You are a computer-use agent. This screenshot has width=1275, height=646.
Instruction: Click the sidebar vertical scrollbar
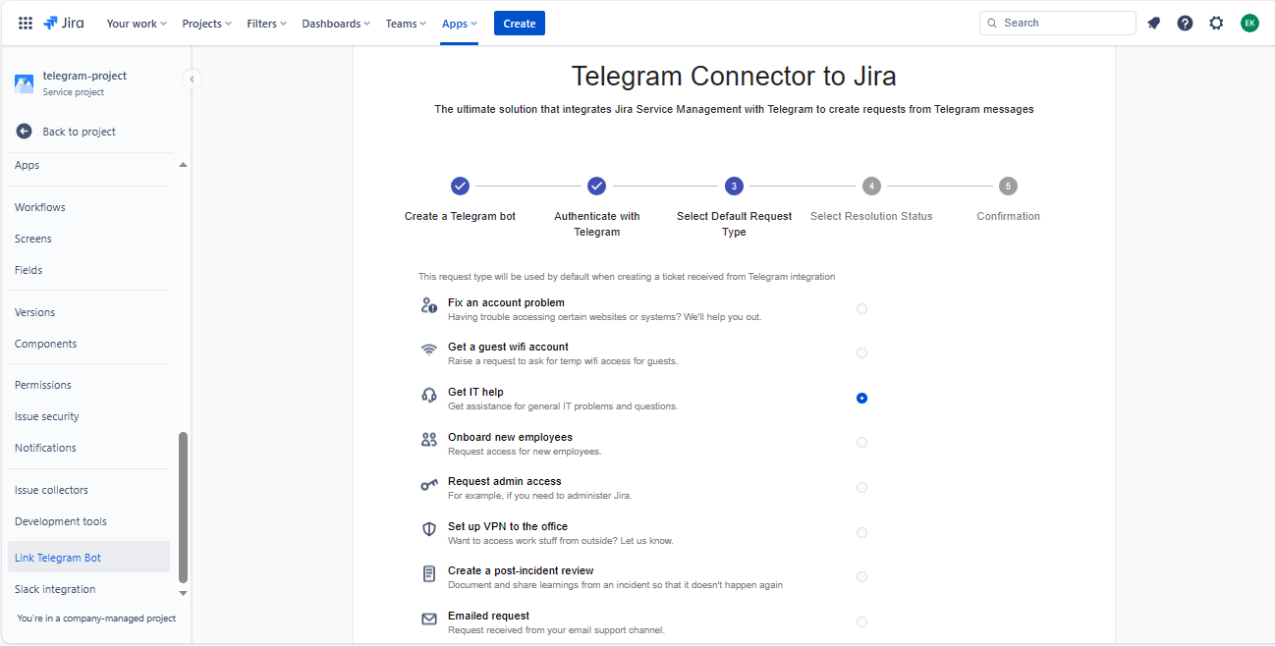click(183, 506)
